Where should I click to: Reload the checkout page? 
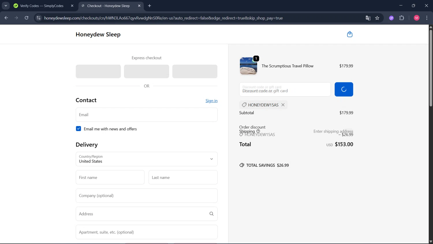tap(27, 18)
